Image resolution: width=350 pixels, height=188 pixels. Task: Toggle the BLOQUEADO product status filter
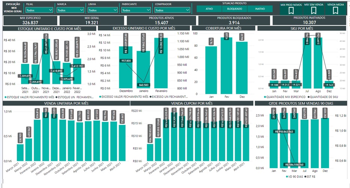(235, 9)
